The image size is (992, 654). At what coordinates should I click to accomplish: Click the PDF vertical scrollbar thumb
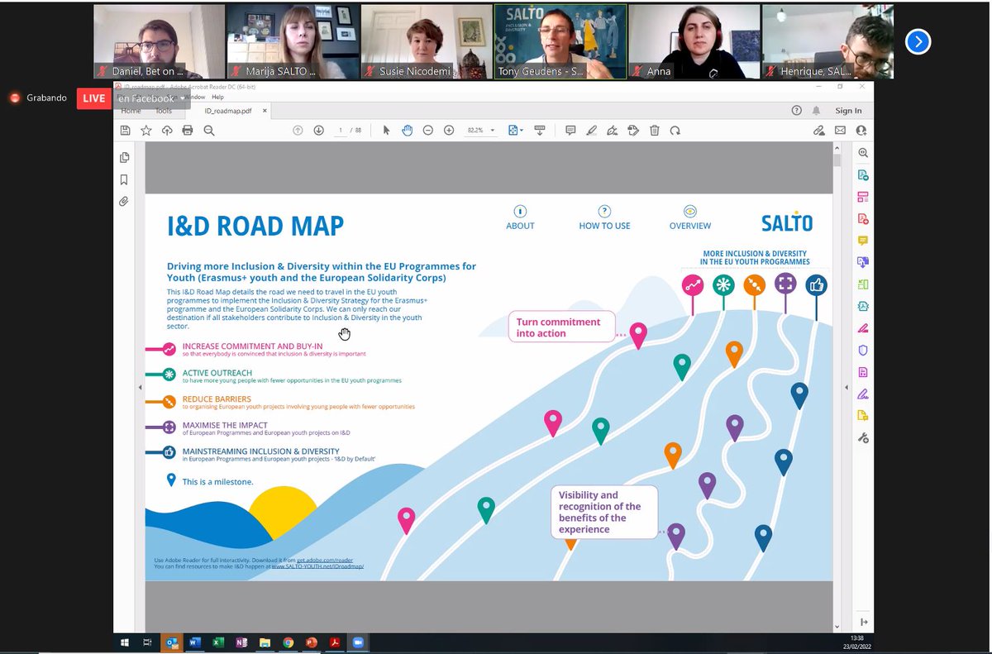[x=837, y=160]
